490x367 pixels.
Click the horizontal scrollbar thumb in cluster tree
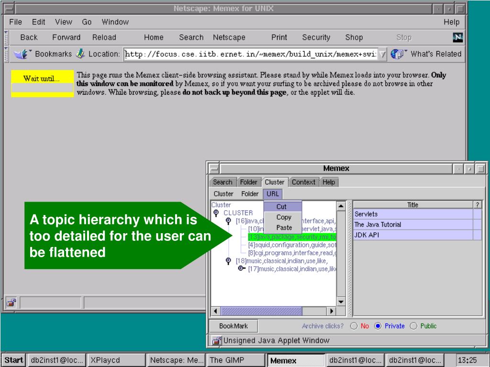pyautogui.click(x=262, y=311)
